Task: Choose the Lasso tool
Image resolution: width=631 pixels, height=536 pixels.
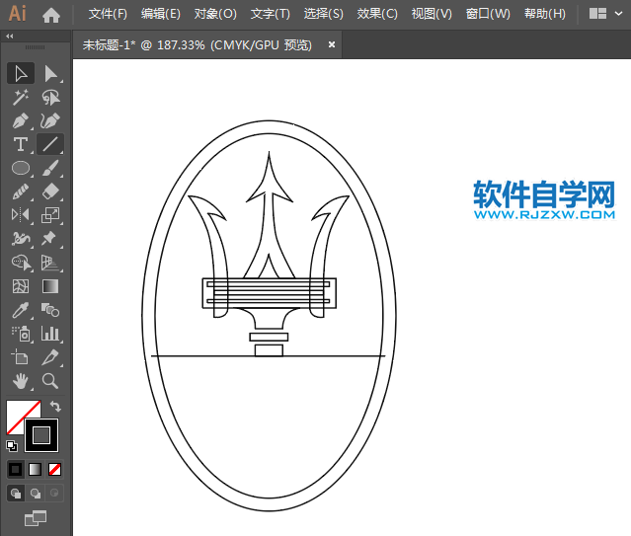Action: (50, 97)
